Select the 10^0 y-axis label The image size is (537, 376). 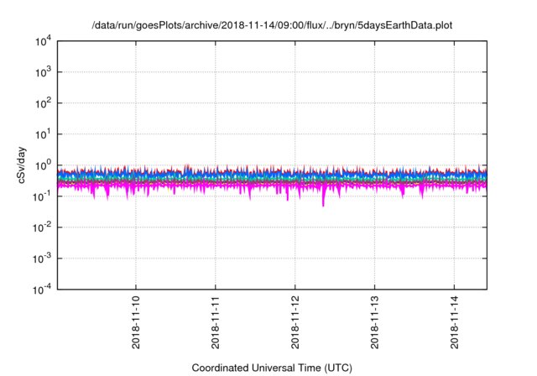pos(43,166)
